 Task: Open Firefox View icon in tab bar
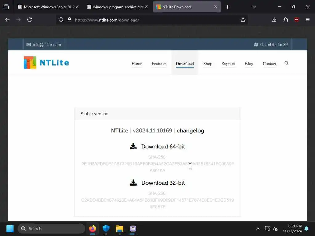(x=6, y=7)
